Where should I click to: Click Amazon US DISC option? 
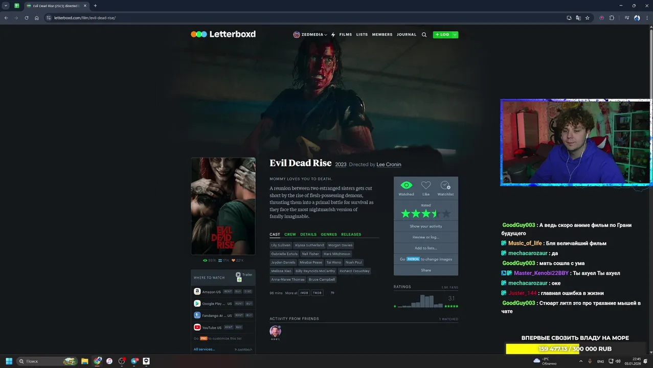point(248,291)
